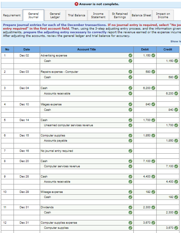Click check mark next to credit 840
Screen dimensions: 181x233
coord(176,110)
